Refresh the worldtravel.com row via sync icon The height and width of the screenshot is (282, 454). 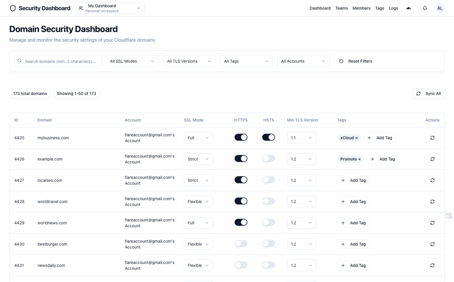432,202
